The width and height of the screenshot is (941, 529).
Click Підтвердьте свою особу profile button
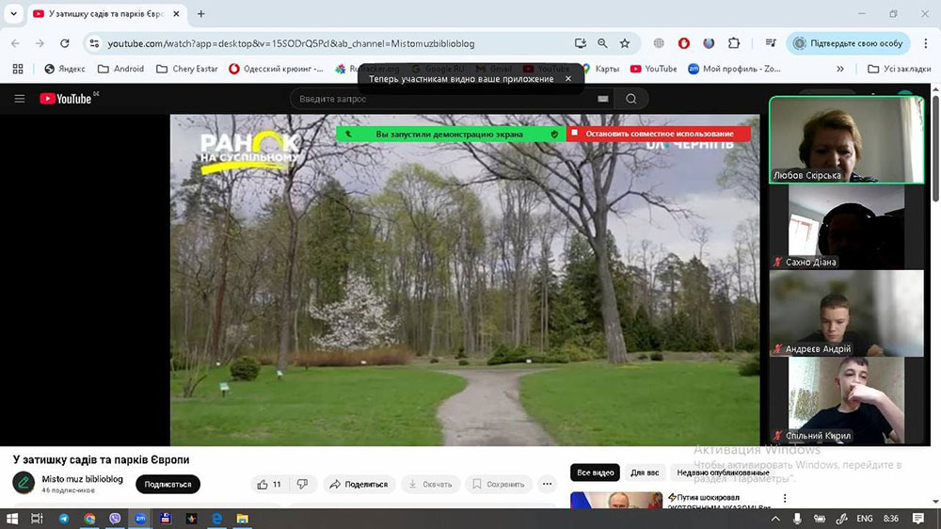point(848,43)
